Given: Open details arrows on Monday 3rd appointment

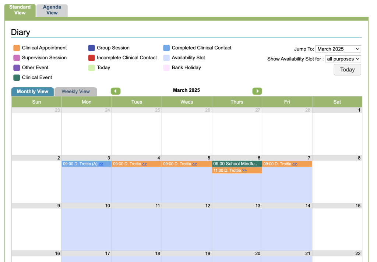Looking at the screenshot, I should coord(101,164).
